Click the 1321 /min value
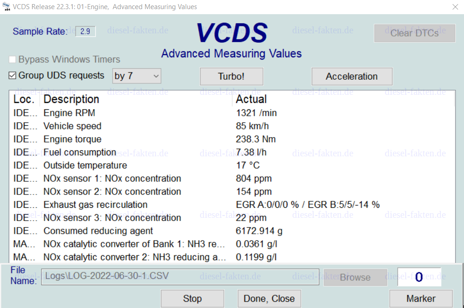 click(256, 113)
